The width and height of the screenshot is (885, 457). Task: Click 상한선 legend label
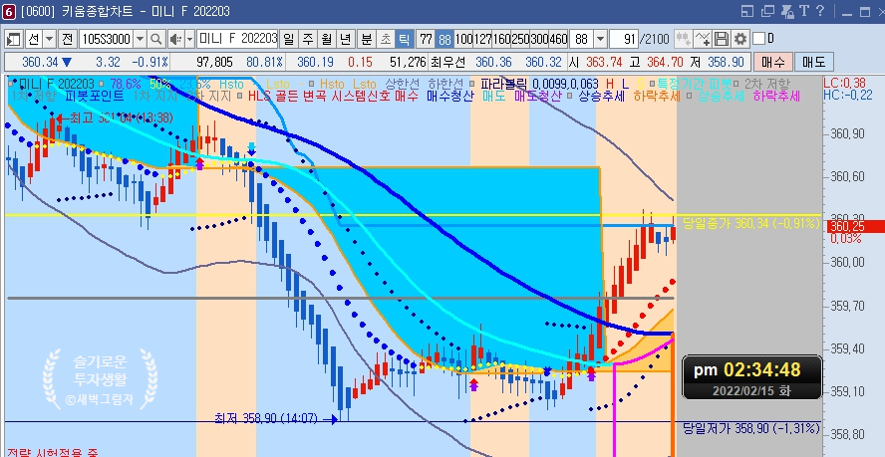[x=403, y=84]
